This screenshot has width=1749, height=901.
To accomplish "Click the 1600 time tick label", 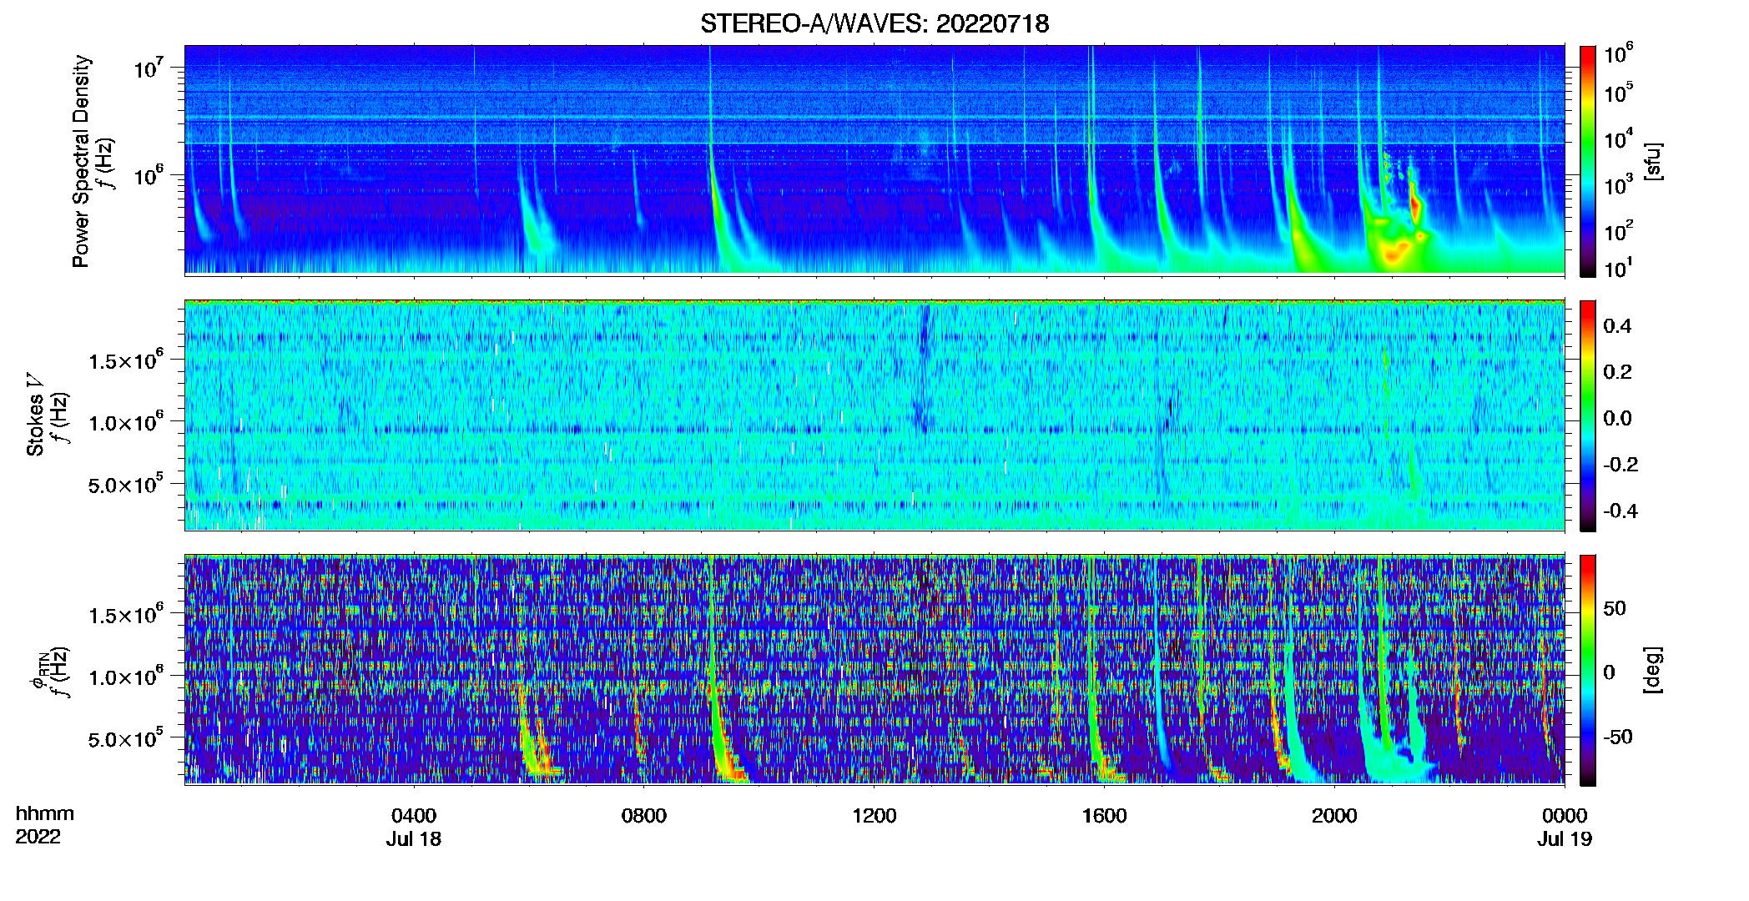I will click(x=1104, y=816).
